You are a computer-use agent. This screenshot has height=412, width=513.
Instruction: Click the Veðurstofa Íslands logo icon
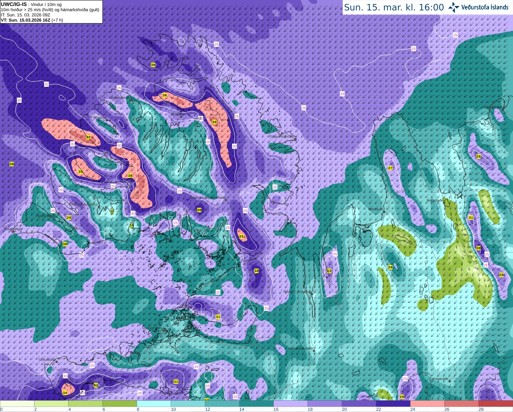[x=454, y=7]
